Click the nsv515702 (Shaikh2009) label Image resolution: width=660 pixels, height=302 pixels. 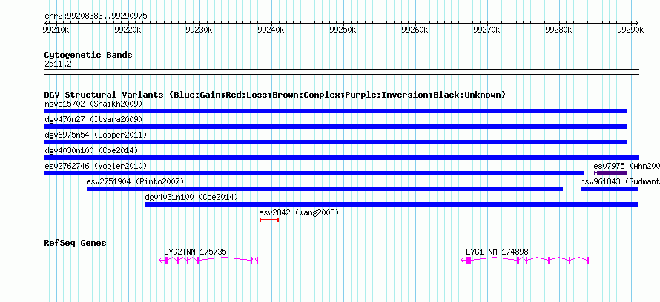pyautogui.click(x=93, y=104)
